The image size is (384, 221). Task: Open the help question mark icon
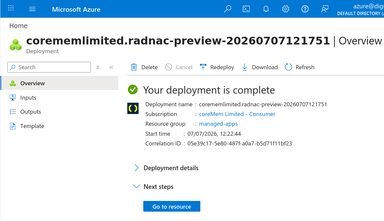305,9
